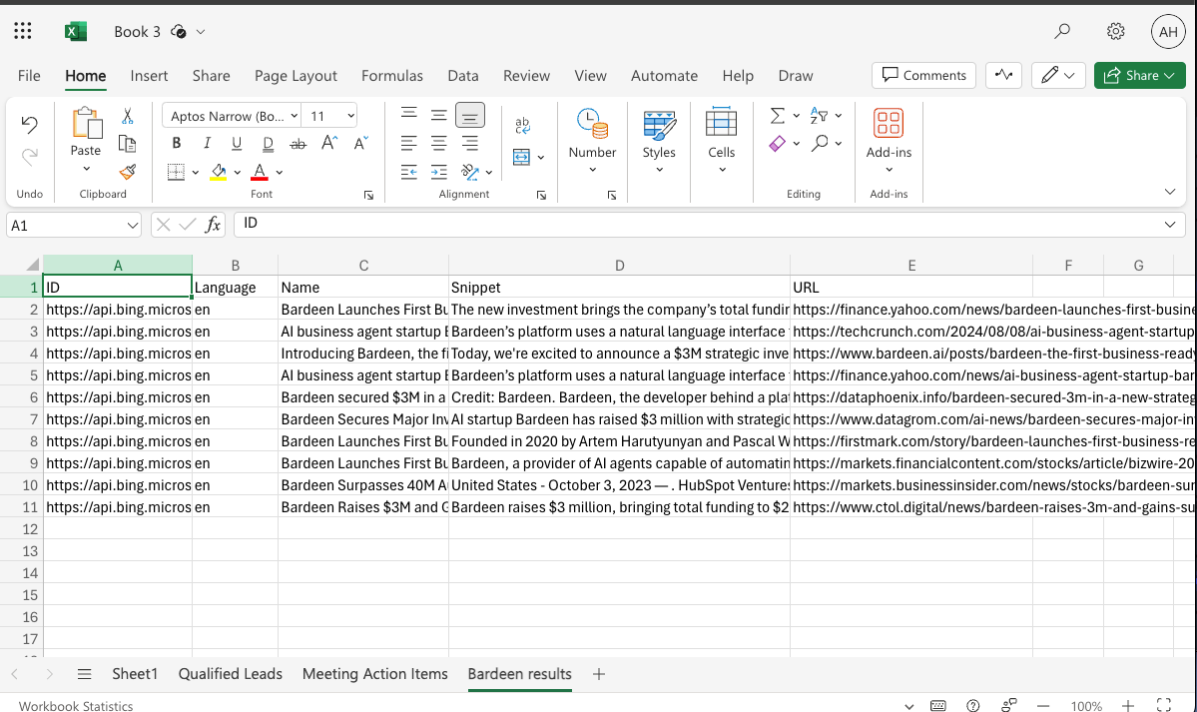The height and width of the screenshot is (712, 1197).
Task: Apply yellow fill color
Action: pos(219,172)
